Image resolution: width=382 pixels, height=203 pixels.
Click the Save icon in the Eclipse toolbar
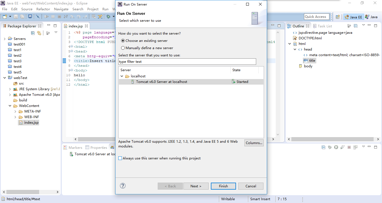pyautogui.click(x=16, y=17)
